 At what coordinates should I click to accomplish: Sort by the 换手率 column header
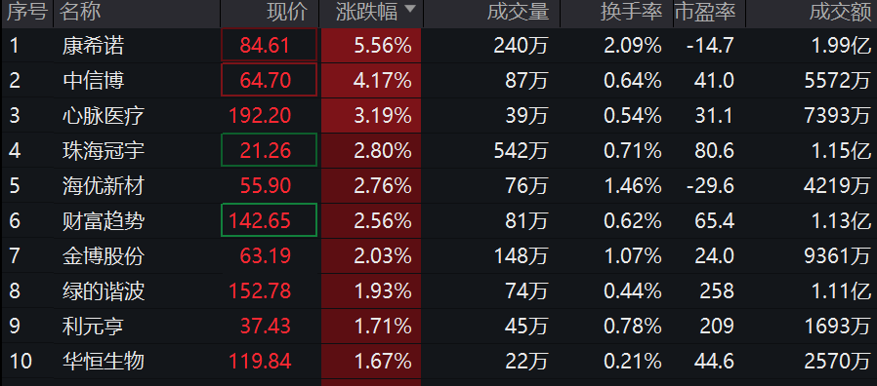coord(632,12)
